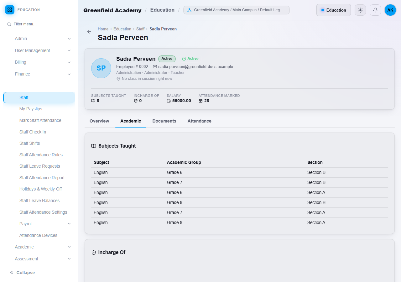Go to Home in the breadcrumb

coord(103,29)
